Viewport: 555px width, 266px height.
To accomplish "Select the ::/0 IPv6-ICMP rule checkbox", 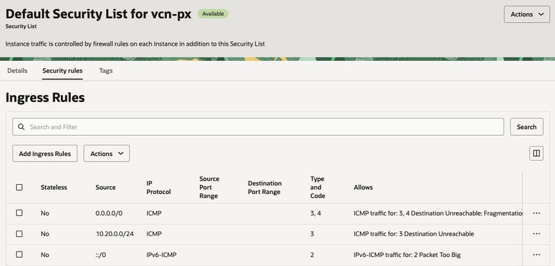I will tap(19, 255).
